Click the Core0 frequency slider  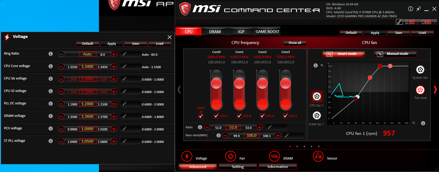coord(216,90)
